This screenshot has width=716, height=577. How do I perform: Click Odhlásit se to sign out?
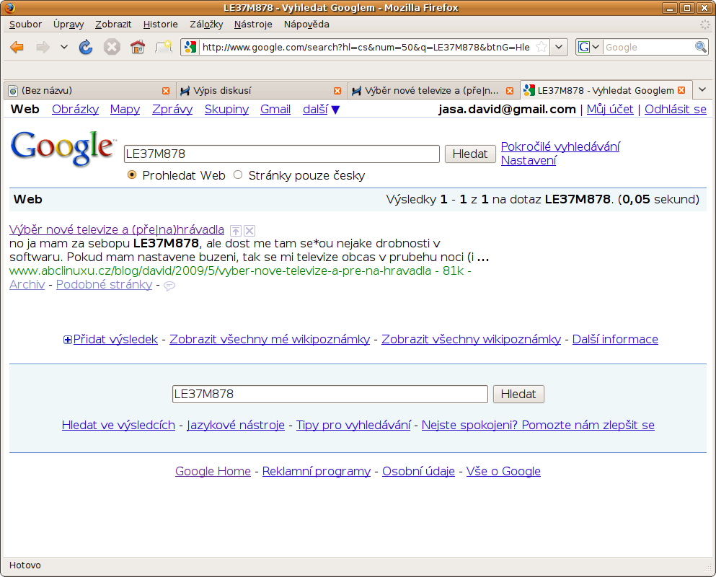676,109
